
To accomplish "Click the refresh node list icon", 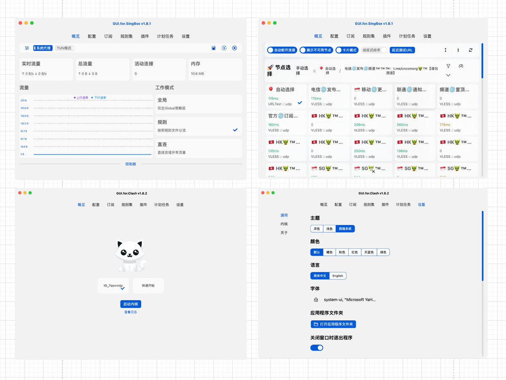I will click(x=471, y=50).
